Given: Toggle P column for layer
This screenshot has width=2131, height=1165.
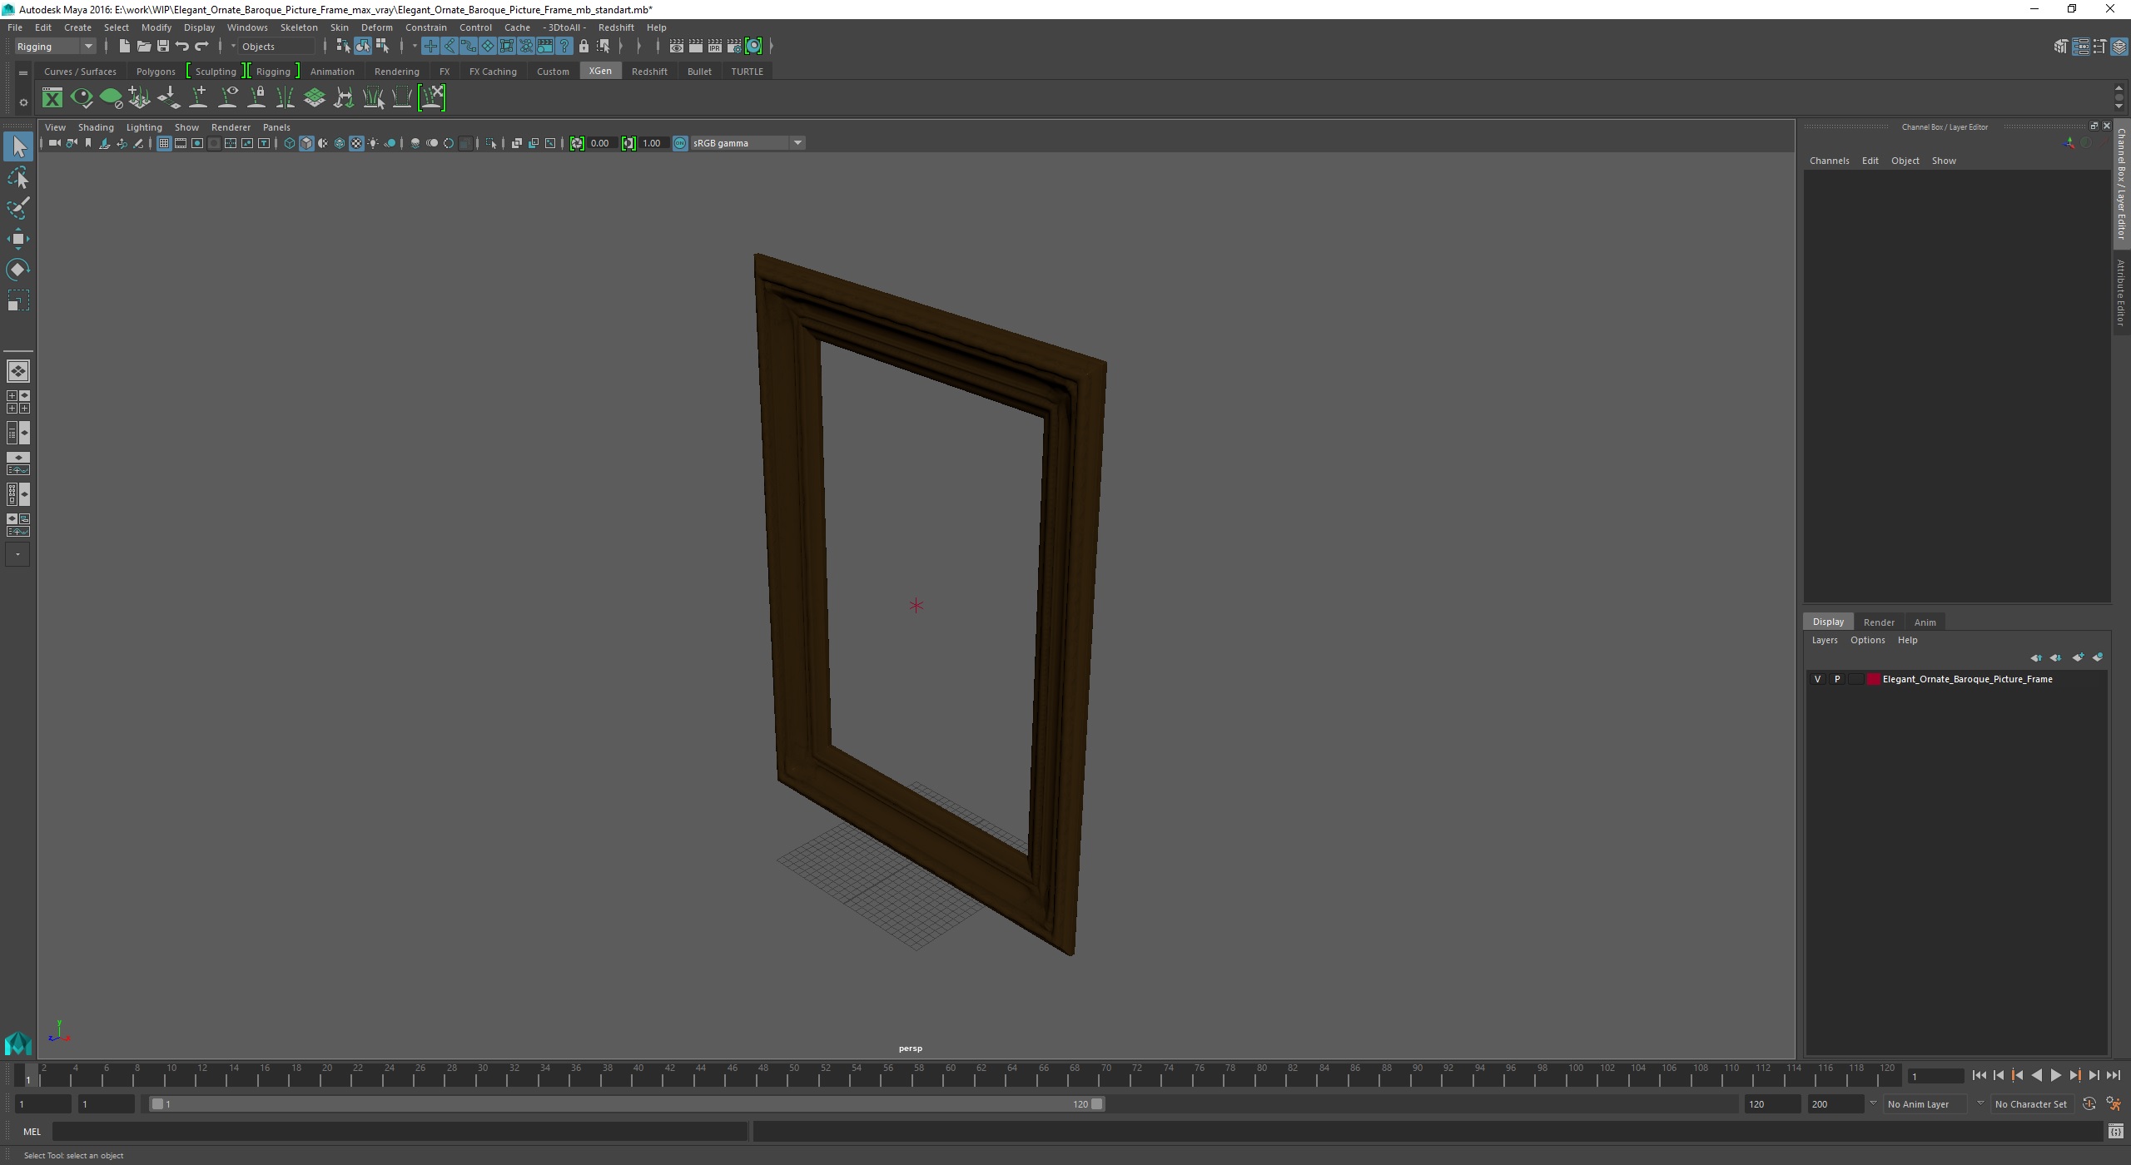Looking at the screenshot, I should click(x=1837, y=677).
